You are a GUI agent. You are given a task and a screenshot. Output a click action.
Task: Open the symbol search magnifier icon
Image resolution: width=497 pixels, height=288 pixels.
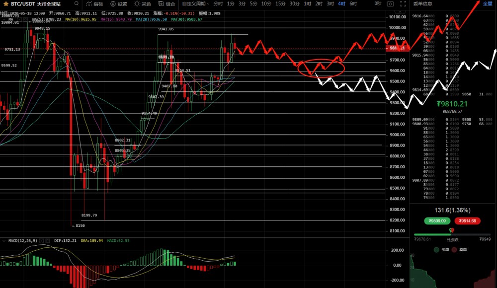point(77,3)
